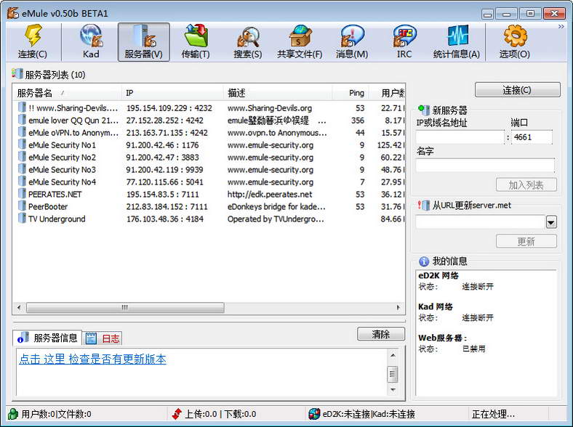The width and height of the screenshot is (573, 427).
Task: Select the emule lover QQ Qun row
Action: pyautogui.click(x=209, y=120)
